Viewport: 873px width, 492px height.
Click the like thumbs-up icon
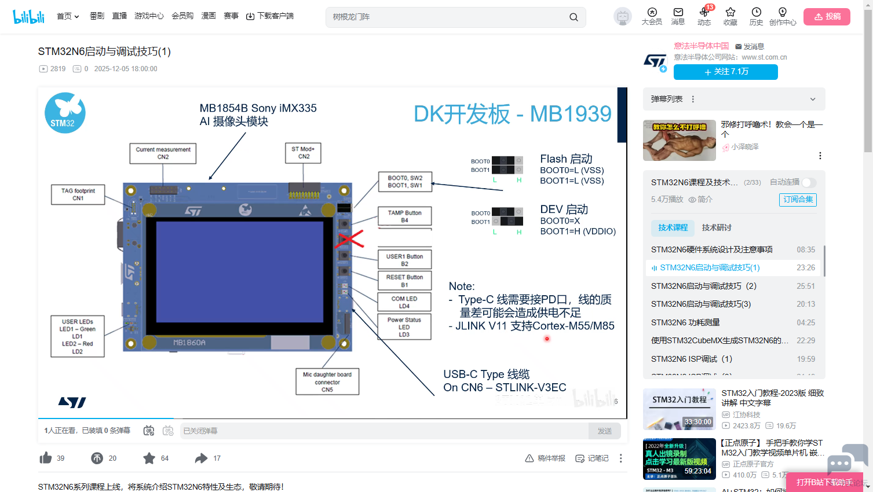coord(46,458)
